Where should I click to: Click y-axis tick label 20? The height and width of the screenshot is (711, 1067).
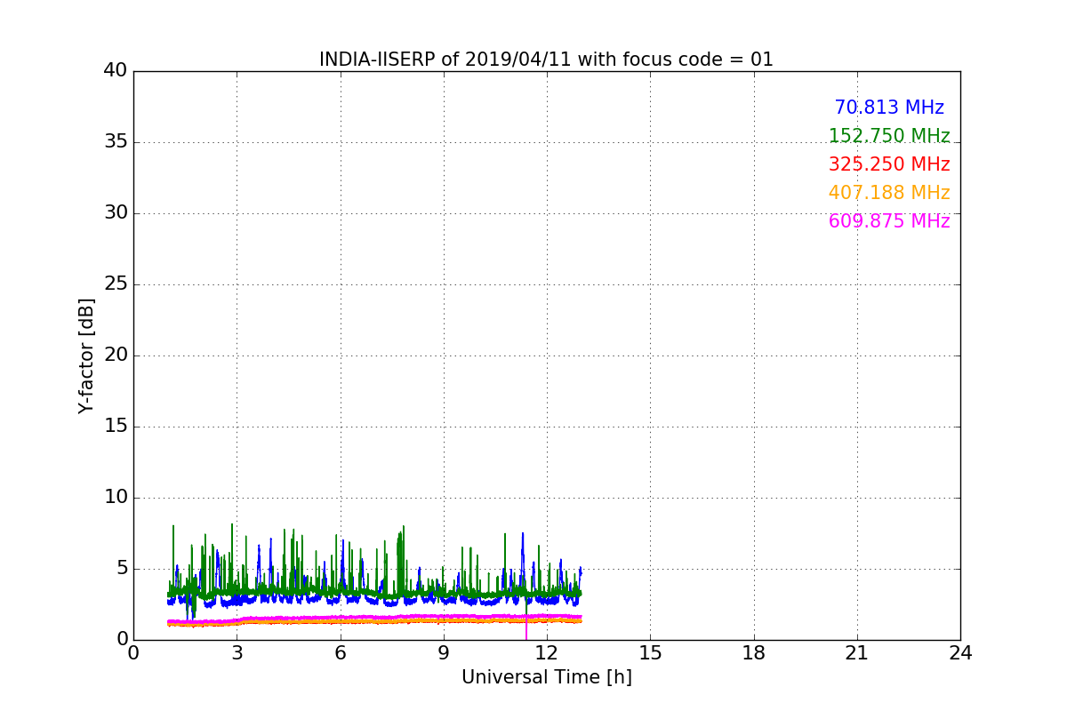click(116, 355)
